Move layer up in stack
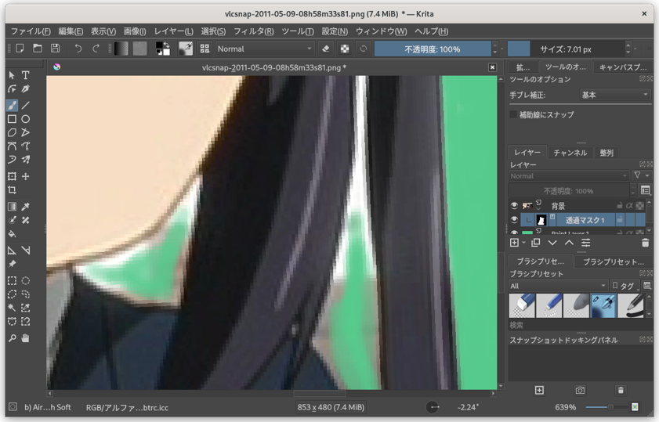Viewport: 659px width, 422px height. [569, 243]
